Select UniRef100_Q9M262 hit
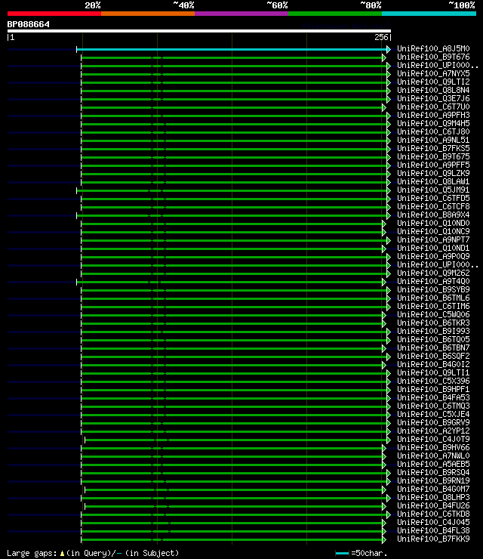Viewport: 483px width, 559px height. coord(433,273)
